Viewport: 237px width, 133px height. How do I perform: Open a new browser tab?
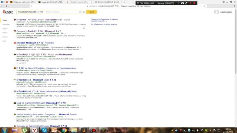[x=124, y=2]
